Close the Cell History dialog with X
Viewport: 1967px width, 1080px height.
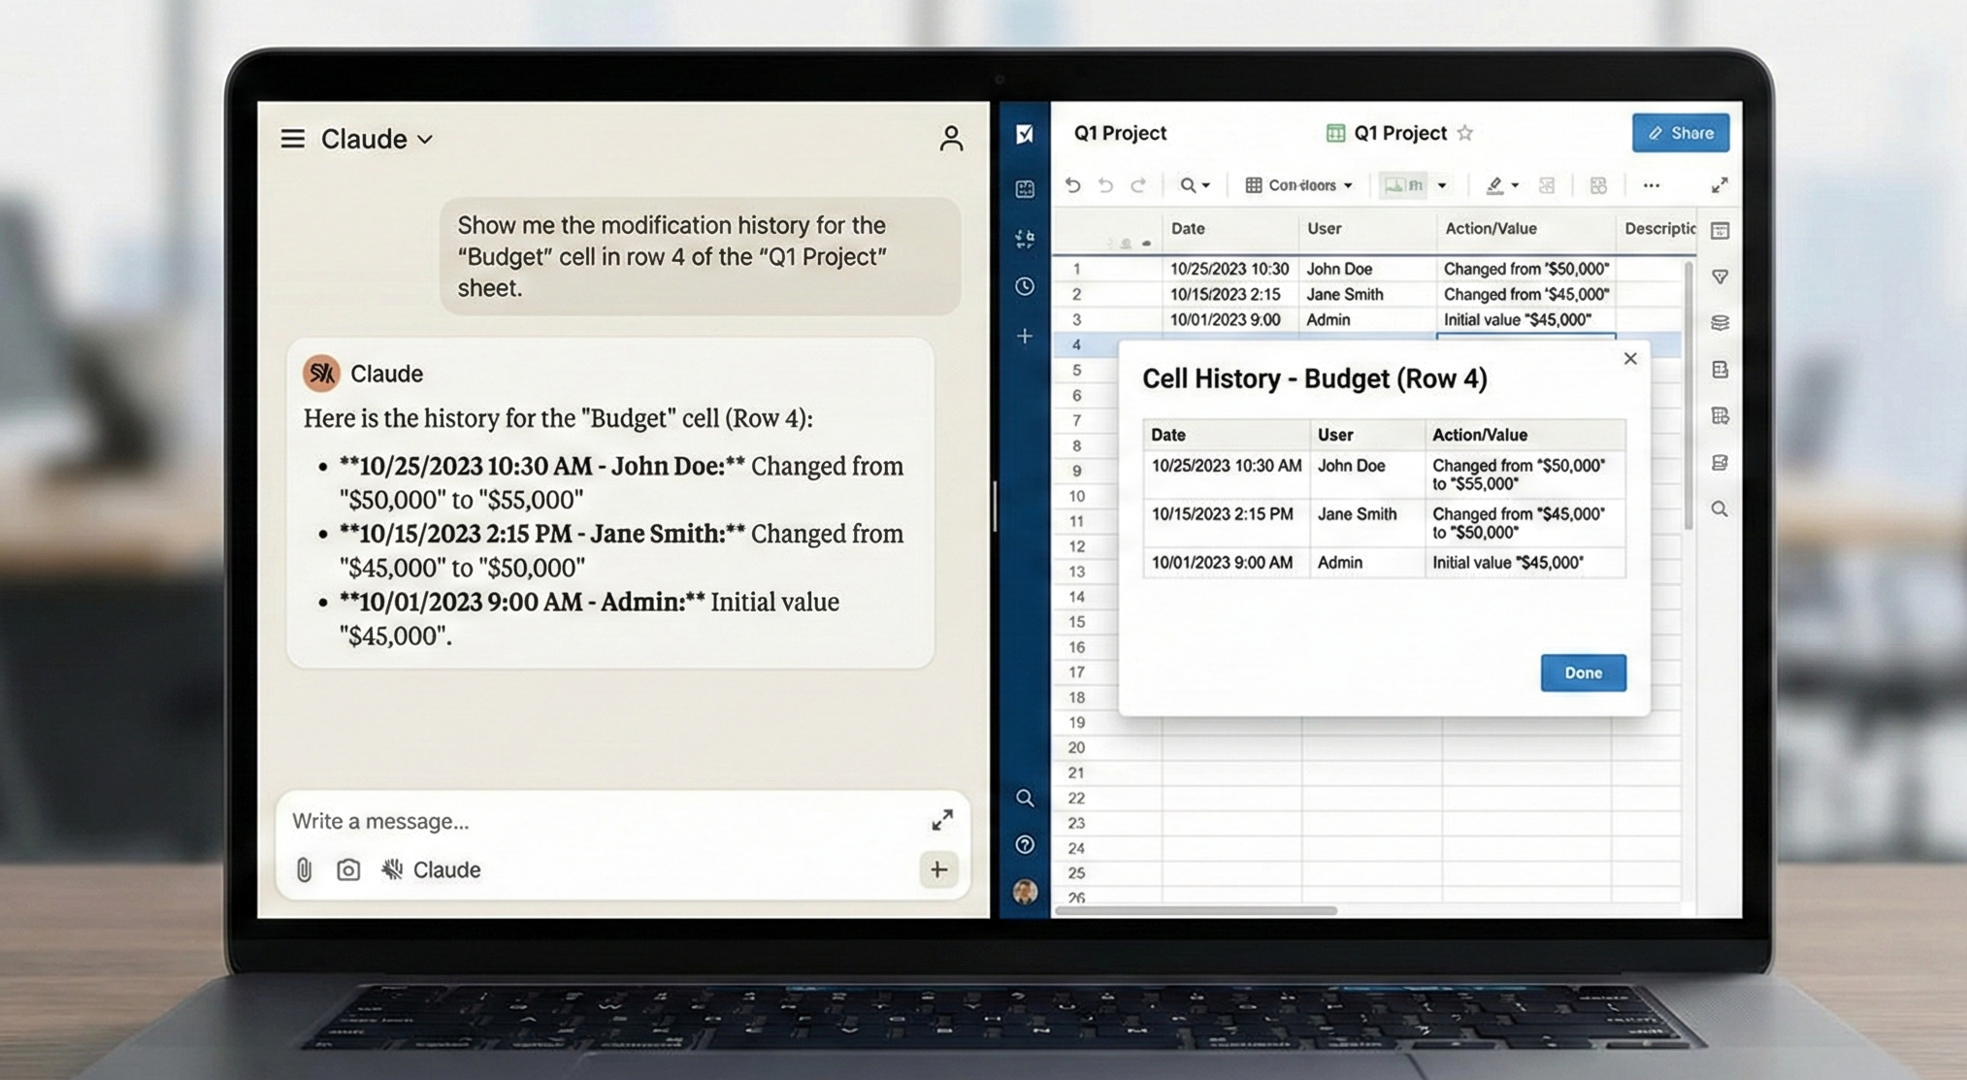pos(1630,359)
